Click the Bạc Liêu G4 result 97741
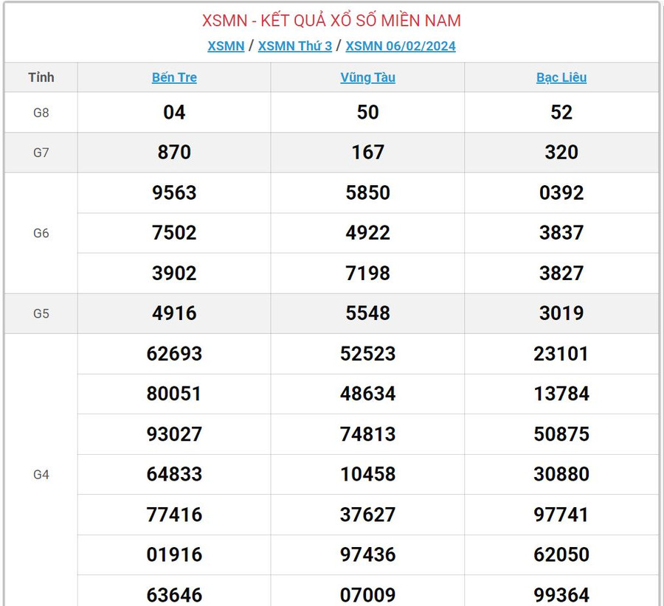 coord(561,515)
